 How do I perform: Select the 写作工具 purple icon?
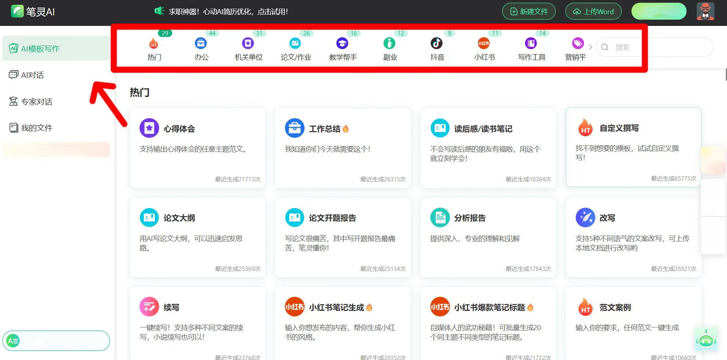(531, 43)
